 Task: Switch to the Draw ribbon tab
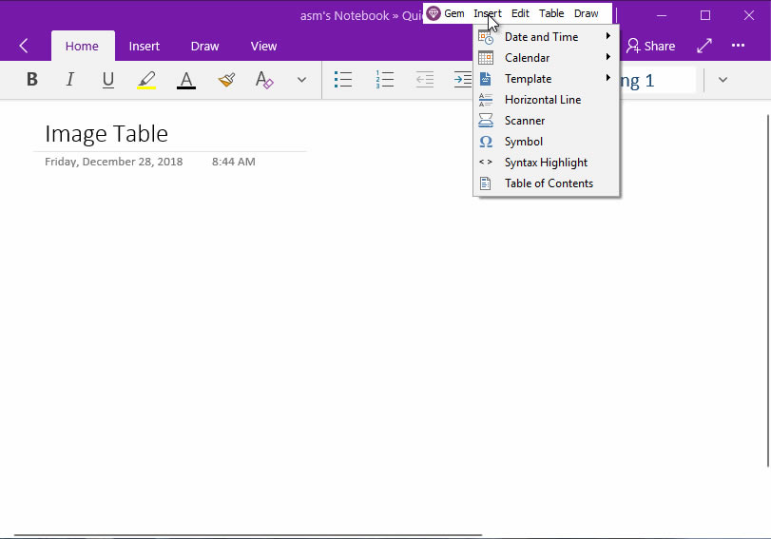click(204, 46)
